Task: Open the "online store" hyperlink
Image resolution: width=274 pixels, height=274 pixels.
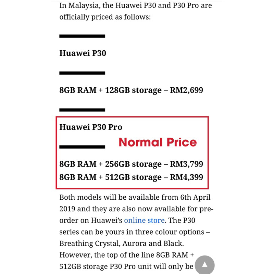Action: (x=144, y=220)
